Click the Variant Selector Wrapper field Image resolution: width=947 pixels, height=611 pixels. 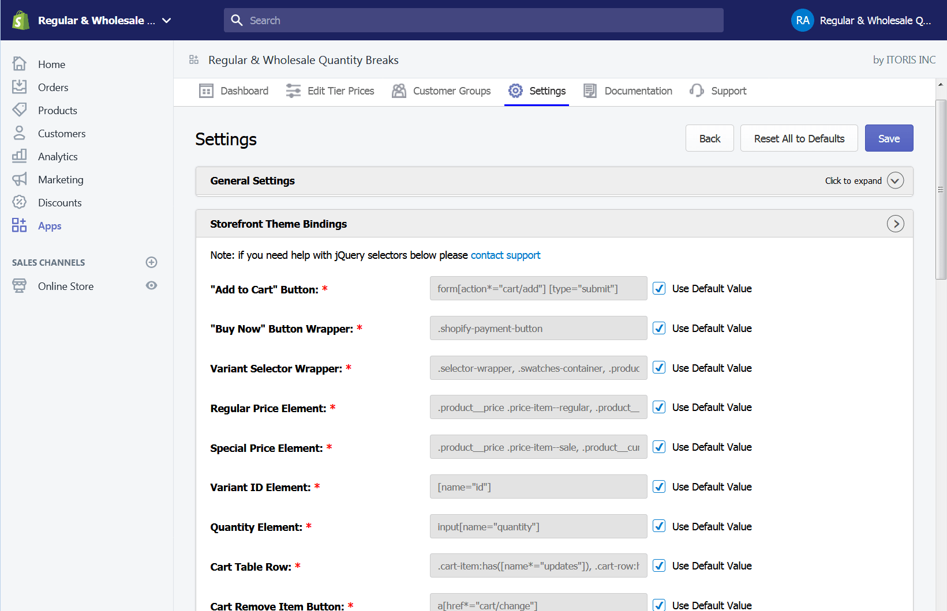coord(538,368)
